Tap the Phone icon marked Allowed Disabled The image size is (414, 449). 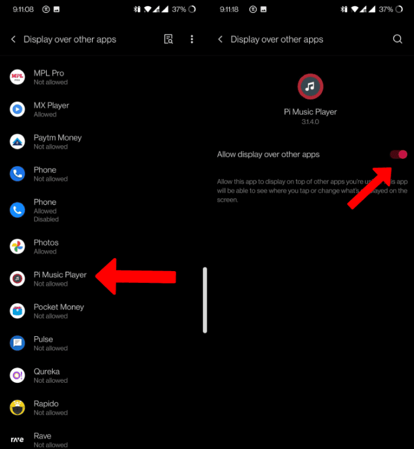17,210
